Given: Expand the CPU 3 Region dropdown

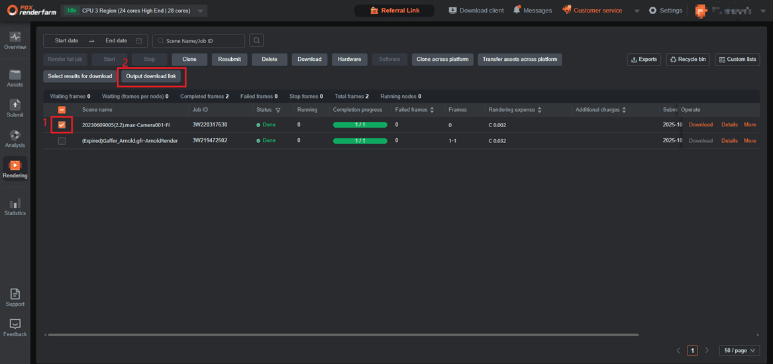Looking at the screenshot, I should [x=201, y=11].
